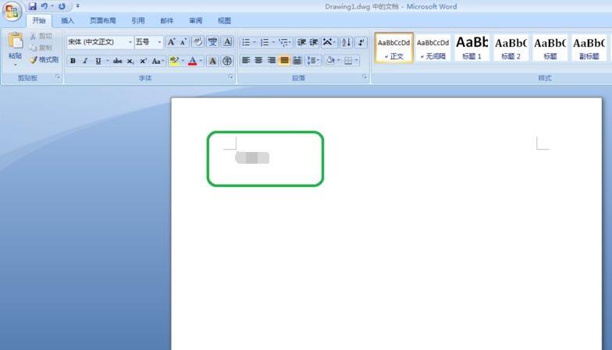Apply red font color

click(x=192, y=61)
